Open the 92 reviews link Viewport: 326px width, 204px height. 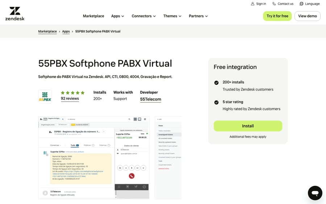click(70, 99)
